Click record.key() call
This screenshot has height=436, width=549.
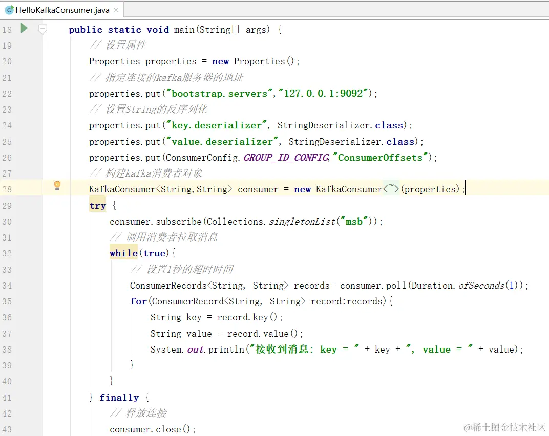click(247, 317)
